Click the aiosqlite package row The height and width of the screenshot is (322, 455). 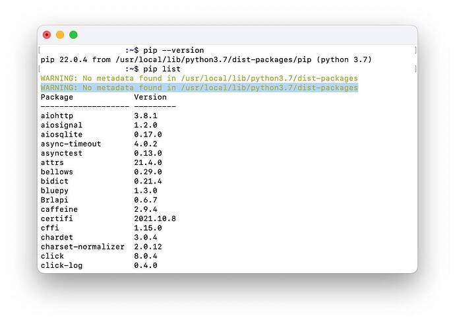coord(61,135)
